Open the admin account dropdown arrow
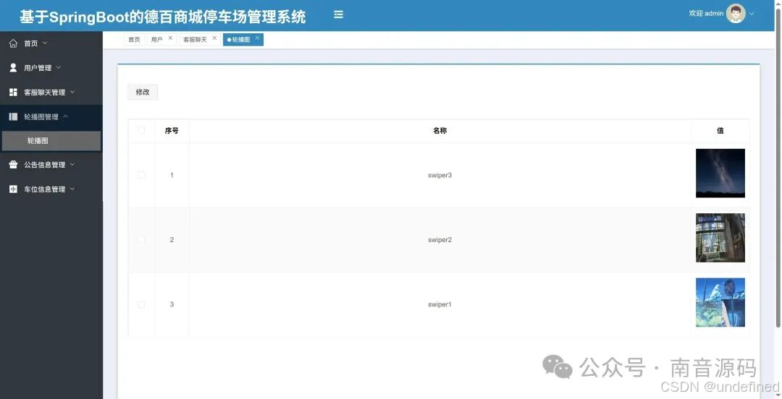The image size is (782, 399). 752,14
